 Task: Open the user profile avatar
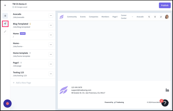167,17
